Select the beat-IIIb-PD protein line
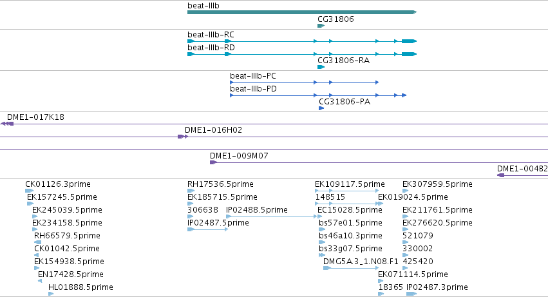Screen dimensions: 548x297 318,95
